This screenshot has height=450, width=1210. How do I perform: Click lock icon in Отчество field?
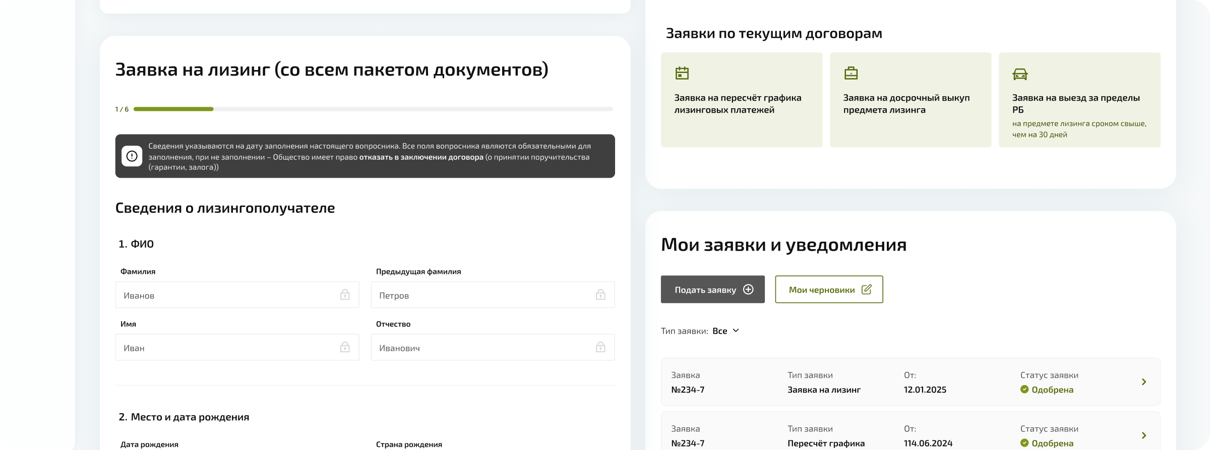(x=600, y=347)
